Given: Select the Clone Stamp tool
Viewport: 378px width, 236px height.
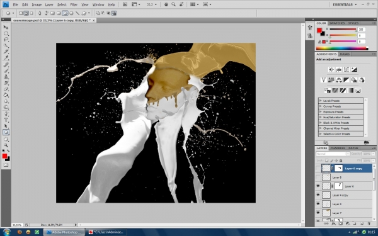Looking at the screenshot, I should [x=6, y=77].
